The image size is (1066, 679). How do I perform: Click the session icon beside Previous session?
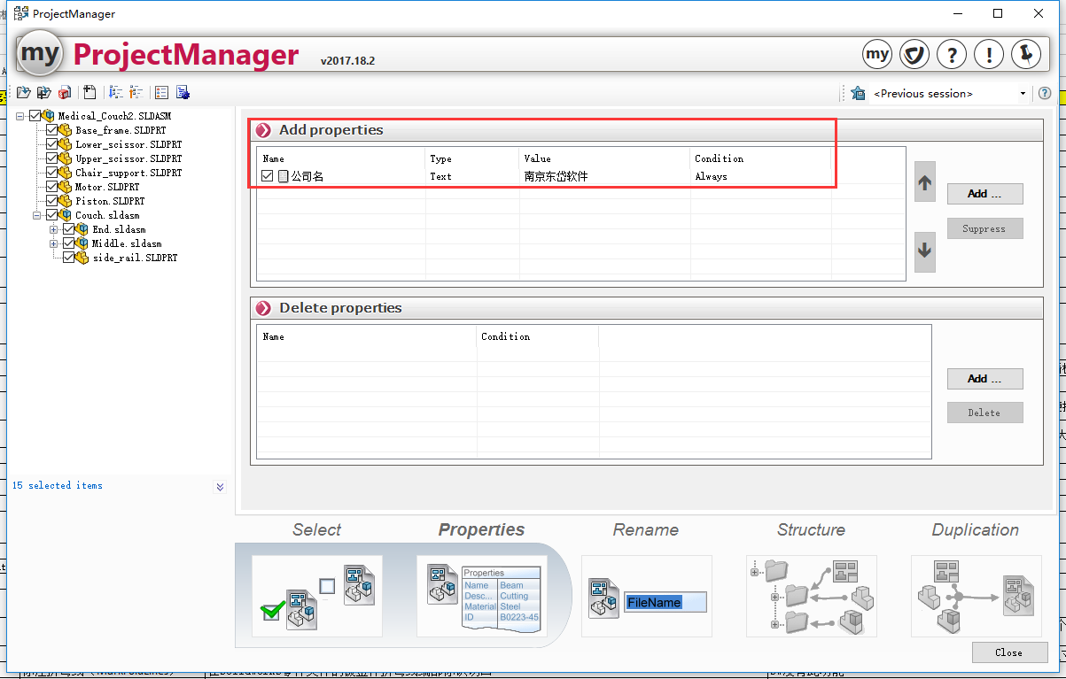coord(858,93)
